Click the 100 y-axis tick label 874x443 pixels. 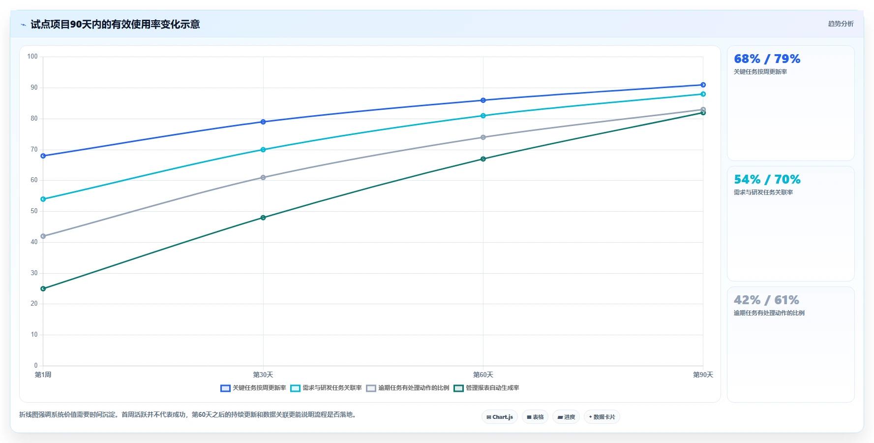tap(32, 57)
